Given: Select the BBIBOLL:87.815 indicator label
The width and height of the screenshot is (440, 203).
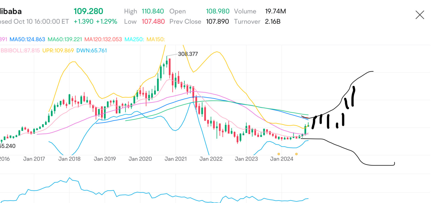Looking at the screenshot, I should 20,51.
